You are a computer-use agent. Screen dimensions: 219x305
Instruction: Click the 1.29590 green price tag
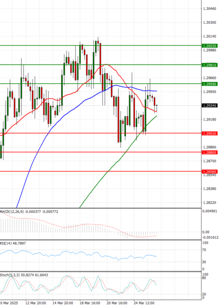[210, 84]
